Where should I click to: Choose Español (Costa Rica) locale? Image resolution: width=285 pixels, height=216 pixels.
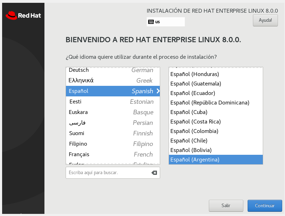(216, 122)
